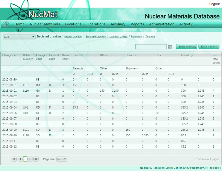Click the NucMat logo
Viewport: 222px width, 171px height.
(34, 14)
